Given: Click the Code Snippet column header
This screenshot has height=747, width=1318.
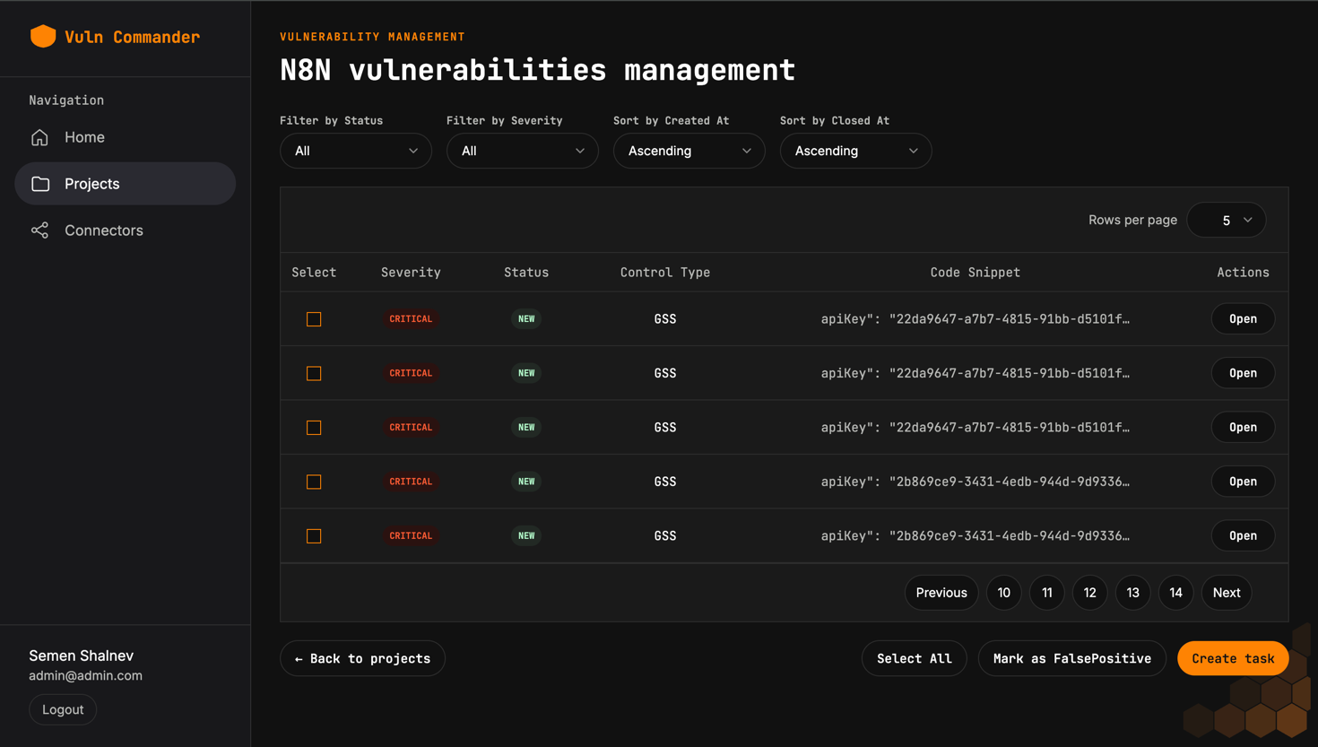Looking at the screenshot, I should click(975, 273).
